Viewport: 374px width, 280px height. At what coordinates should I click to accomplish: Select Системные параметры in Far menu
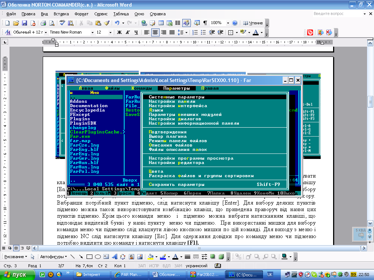215,97
